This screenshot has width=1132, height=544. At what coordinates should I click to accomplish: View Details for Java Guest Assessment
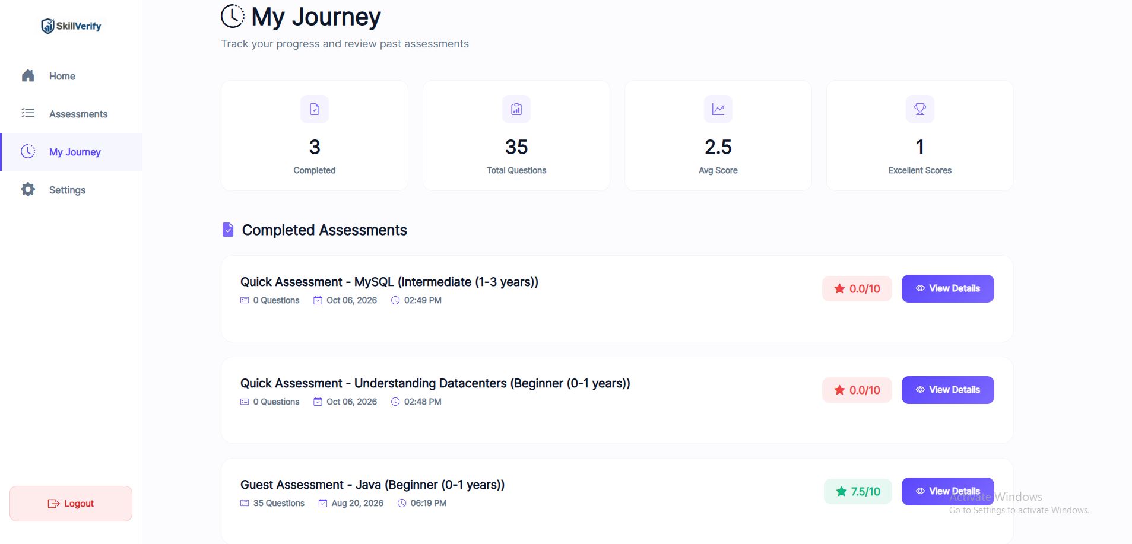tap(947, 491)
